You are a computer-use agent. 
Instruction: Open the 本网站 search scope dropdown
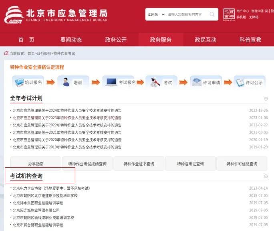pos(156,14)
